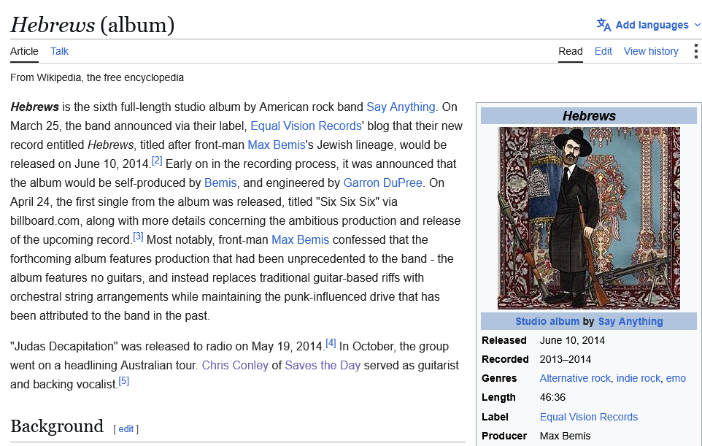Click the edit link beside Background heading
The height and width of the screenshot is (446, 702).
pyautogui.click(x=126, y=429)
